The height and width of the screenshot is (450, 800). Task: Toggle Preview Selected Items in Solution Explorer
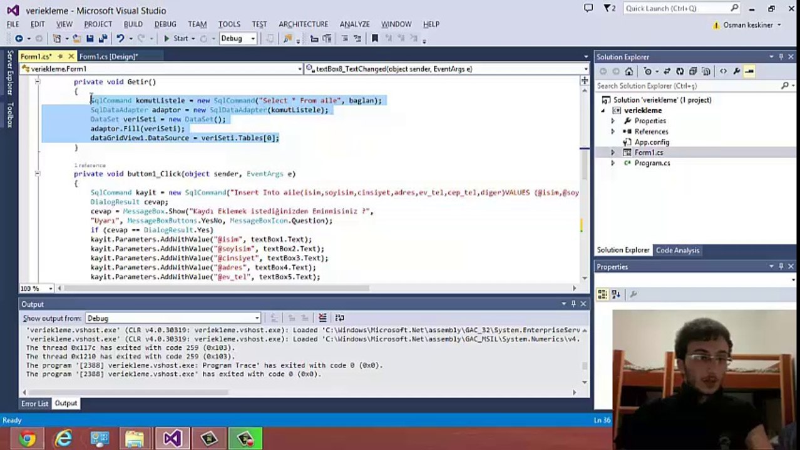[x=750, y=71]
